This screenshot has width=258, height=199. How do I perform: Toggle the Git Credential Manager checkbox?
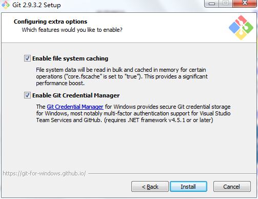[27, 95]
